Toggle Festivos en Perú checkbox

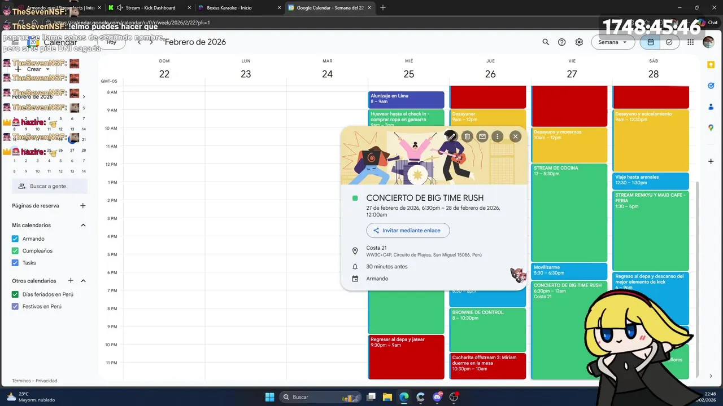pyautogui.click(x=15, y=307)
